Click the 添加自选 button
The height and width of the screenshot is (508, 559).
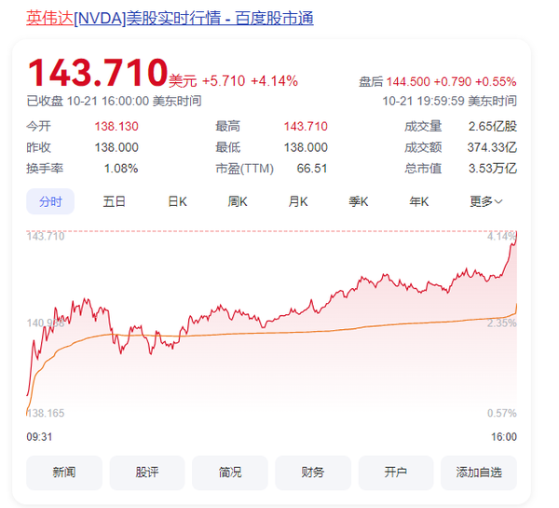tap(479, 473)
